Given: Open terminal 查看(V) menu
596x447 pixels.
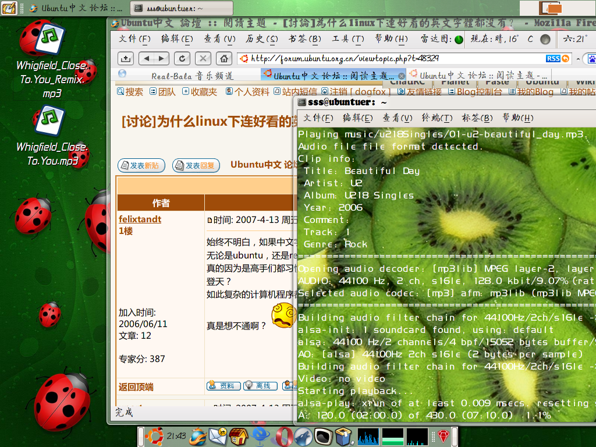Looking at the screenshot, I should pos(397,118).
